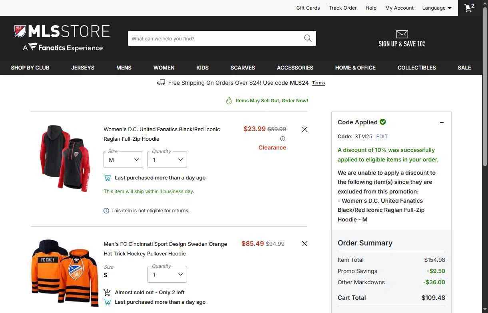Click the green Code Applied checkmark

point(383,122)
